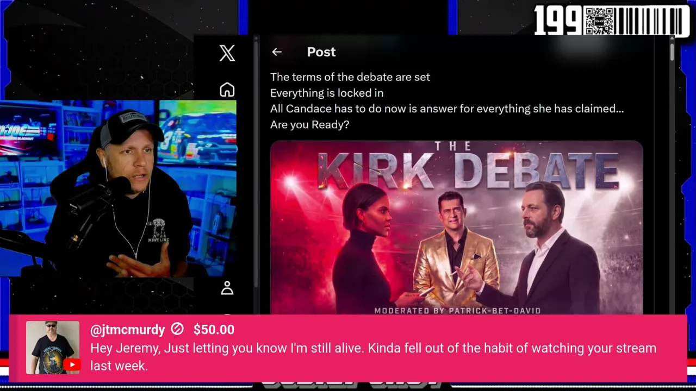Click the sentence starting "All Candace has to do now"
The image size is (696, 391).
pos(447,109)
